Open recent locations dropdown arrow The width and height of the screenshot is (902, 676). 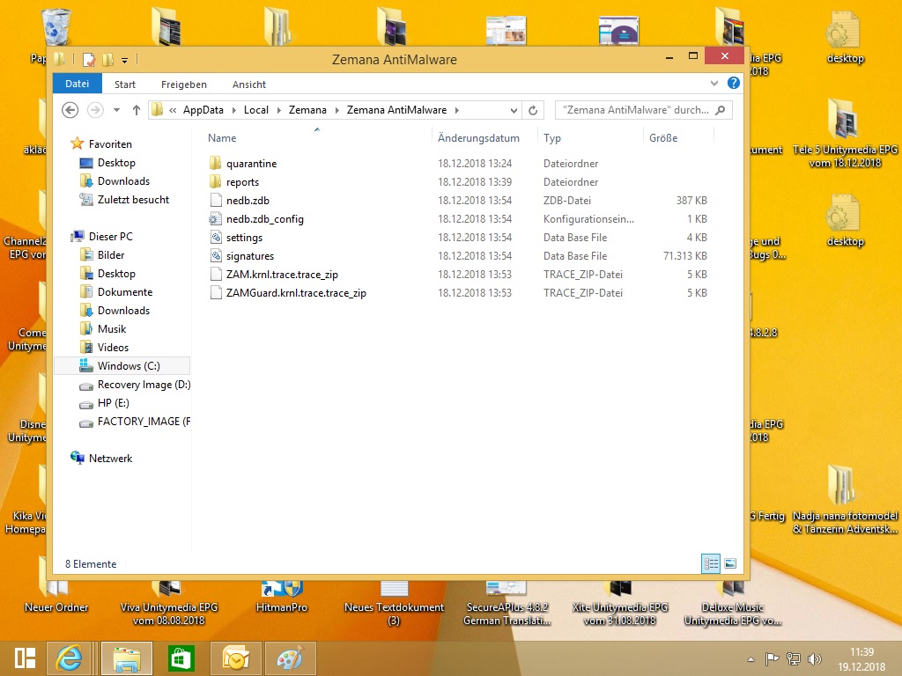point(116,110)
